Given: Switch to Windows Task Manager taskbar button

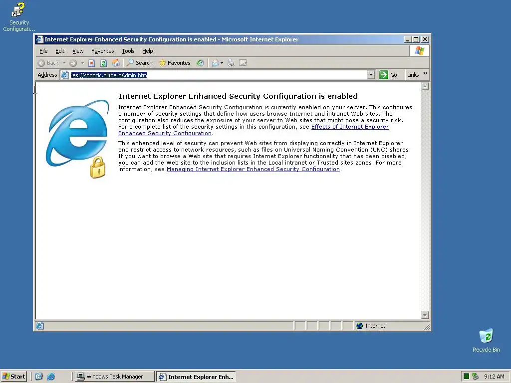Looking at the screenshot, I should pos(114,377).
